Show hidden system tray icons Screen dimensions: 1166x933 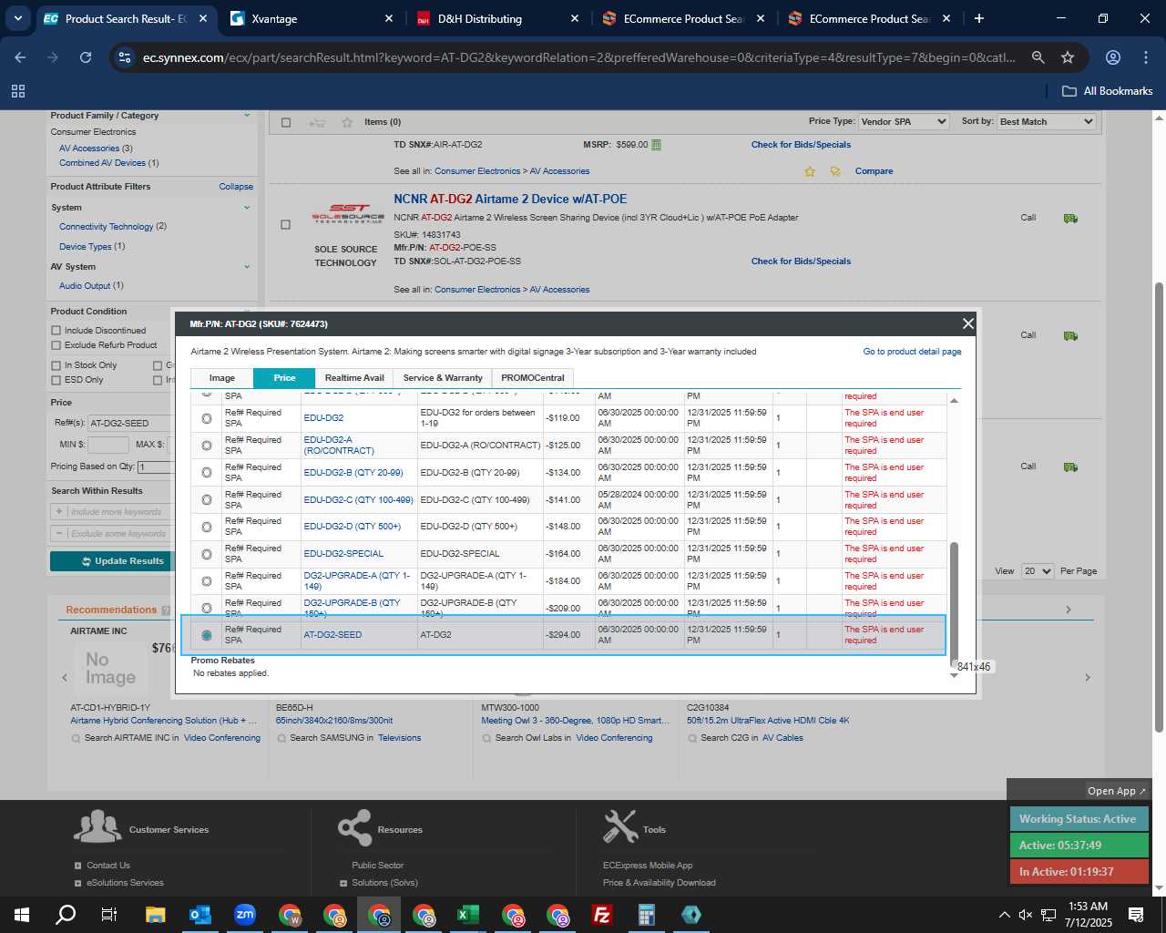coord(1004,915)
